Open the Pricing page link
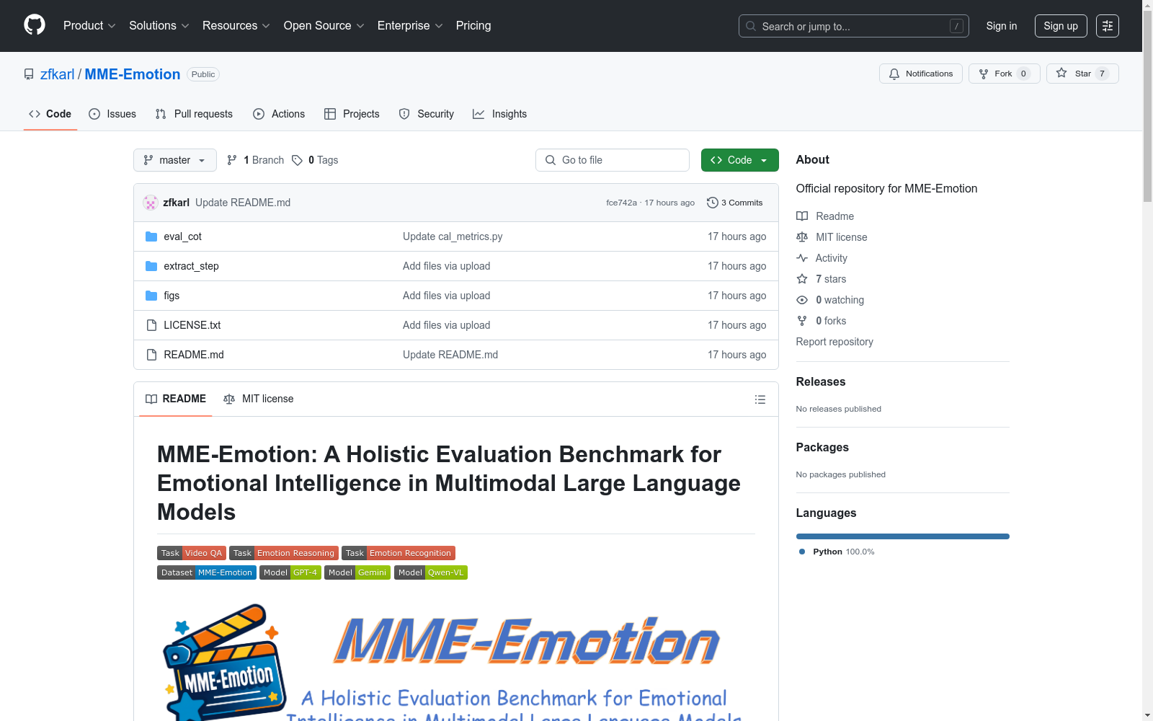Screen dimensions: 1153x721 pos(473,26)
